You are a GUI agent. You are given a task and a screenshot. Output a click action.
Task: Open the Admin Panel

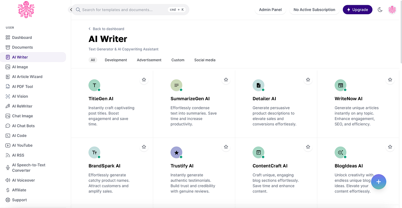click(x=270, y=10)
